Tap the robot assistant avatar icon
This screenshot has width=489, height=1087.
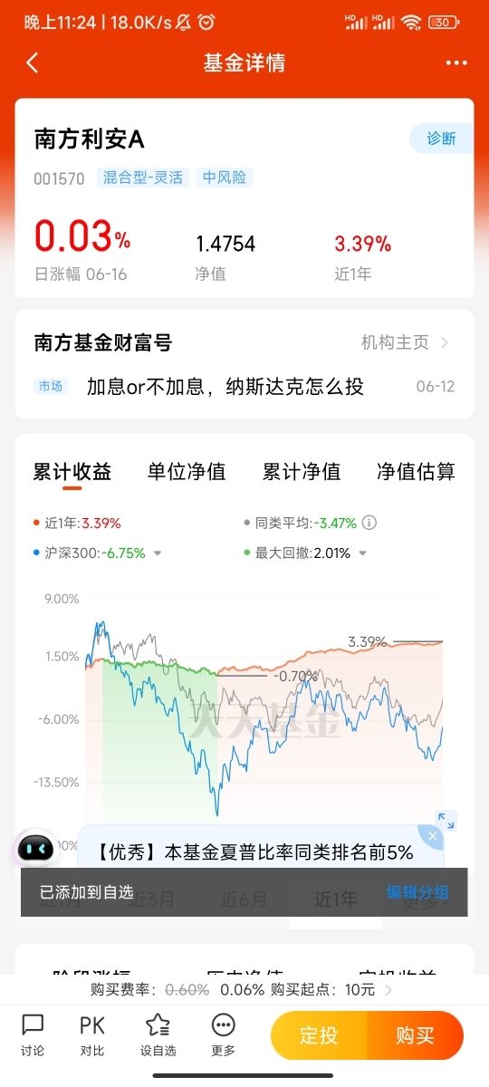pos(37,849)
